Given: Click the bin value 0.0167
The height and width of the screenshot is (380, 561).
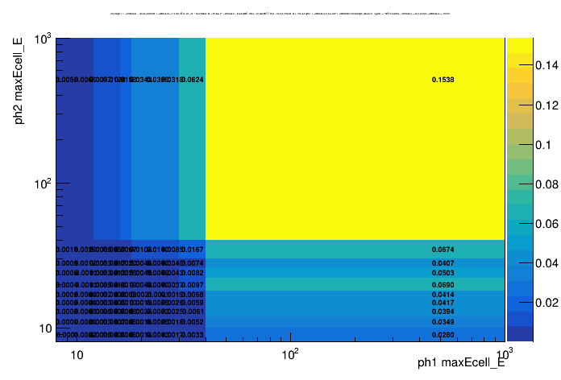Looking at the screenshot, I should (193, 250).
